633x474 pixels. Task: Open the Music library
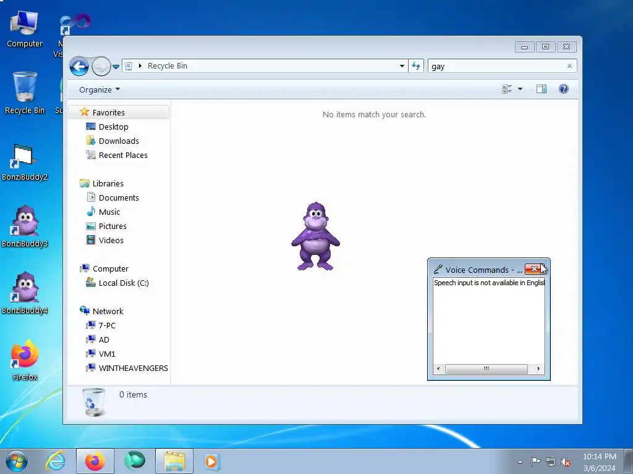(x=109, y=212)
